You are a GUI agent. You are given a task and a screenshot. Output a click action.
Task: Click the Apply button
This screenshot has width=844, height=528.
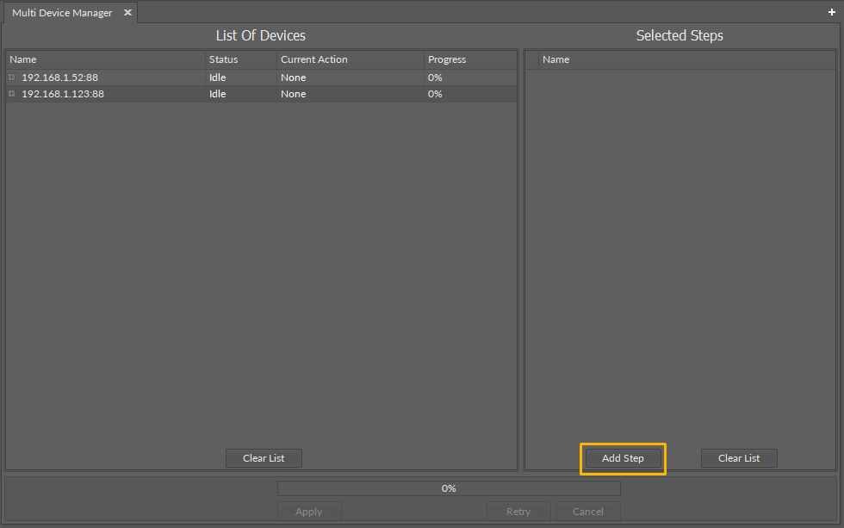309,511
